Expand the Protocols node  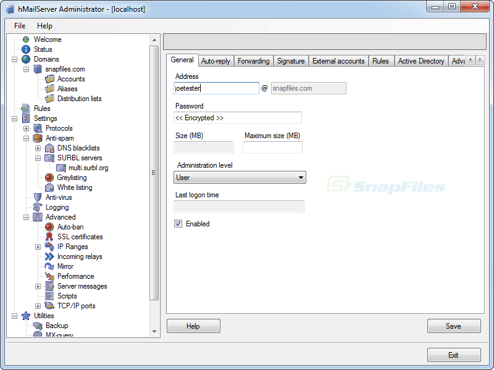tap(26, 128)
